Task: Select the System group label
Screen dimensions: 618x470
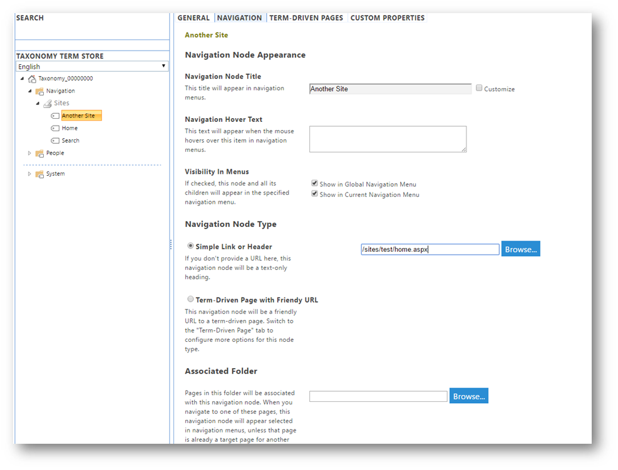Action: 55,174
